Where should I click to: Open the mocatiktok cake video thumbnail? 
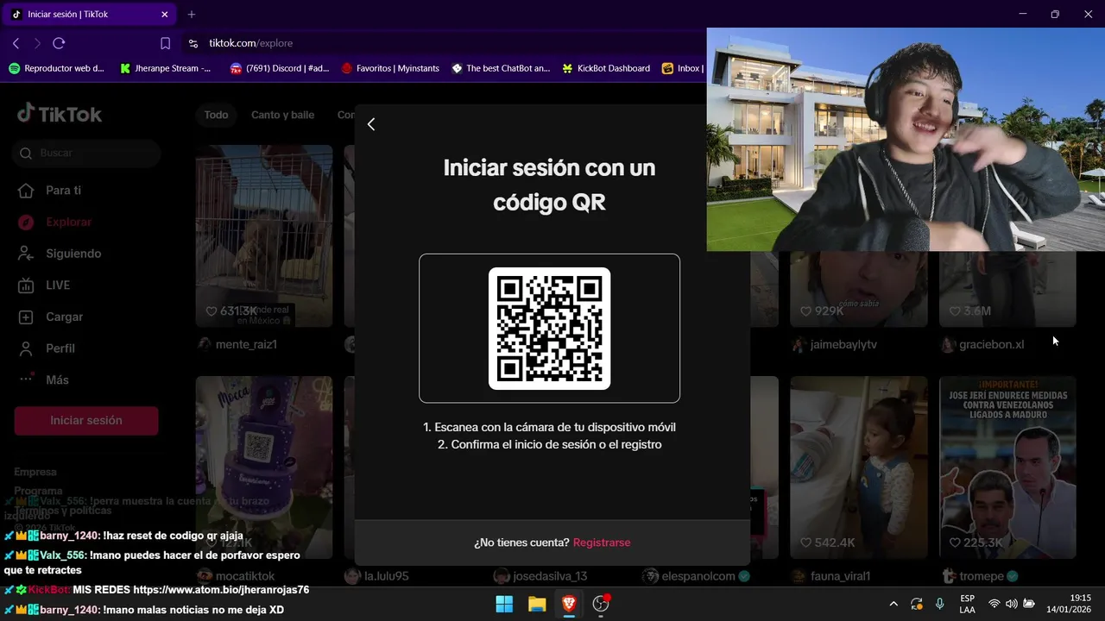click(x=263, y=467)
